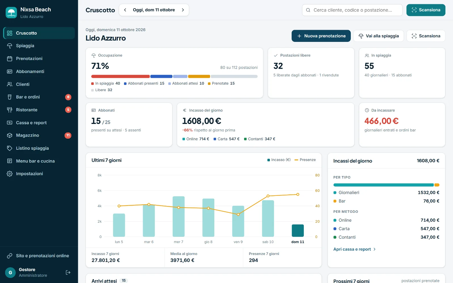Click the badge 11 on Magazzino

click(68, 136)
